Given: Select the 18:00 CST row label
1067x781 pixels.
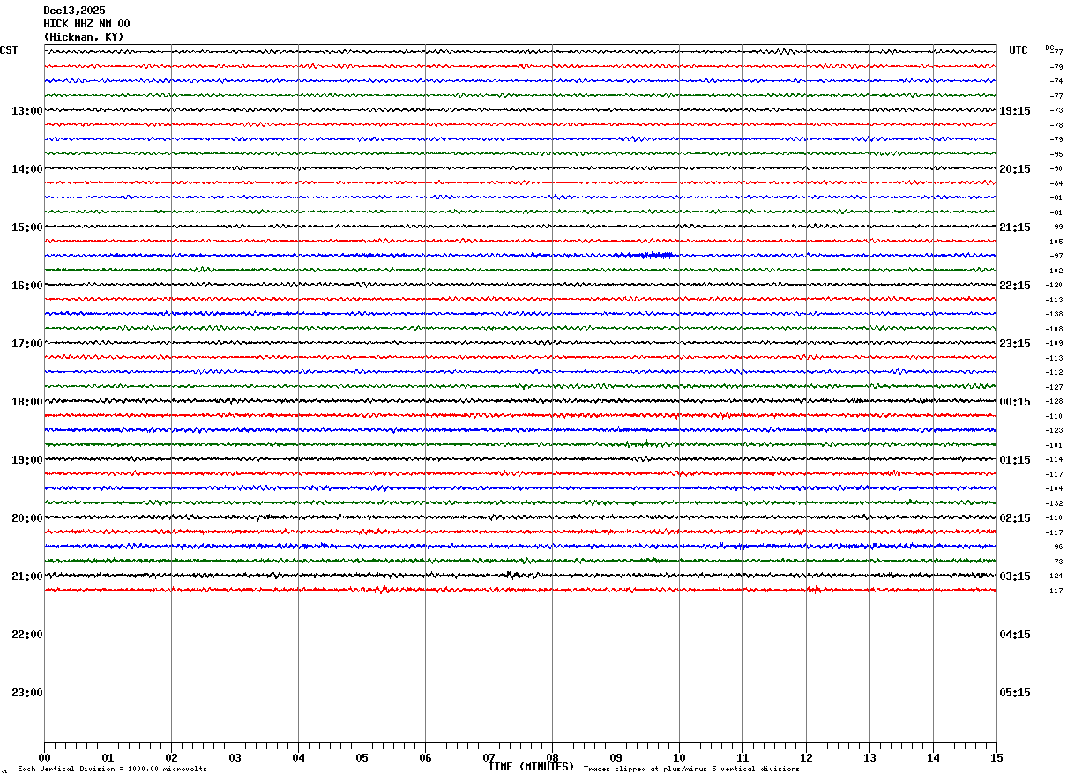Looking at the screenshot, I should [26, 402].
